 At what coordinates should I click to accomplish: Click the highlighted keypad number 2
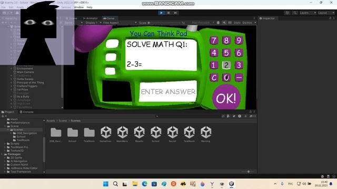click(x=226, y=65)
